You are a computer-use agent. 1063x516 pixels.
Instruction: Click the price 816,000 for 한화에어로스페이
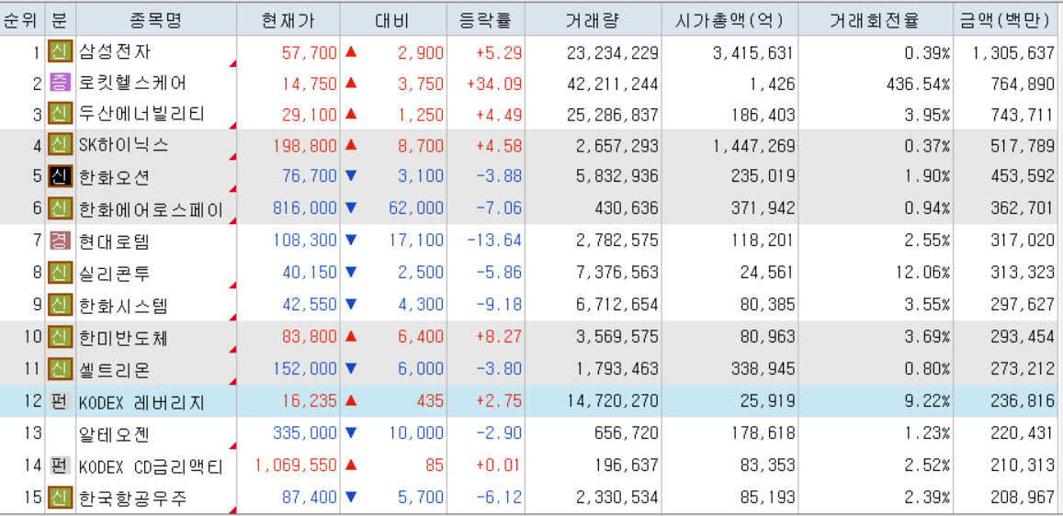point(305,208)
